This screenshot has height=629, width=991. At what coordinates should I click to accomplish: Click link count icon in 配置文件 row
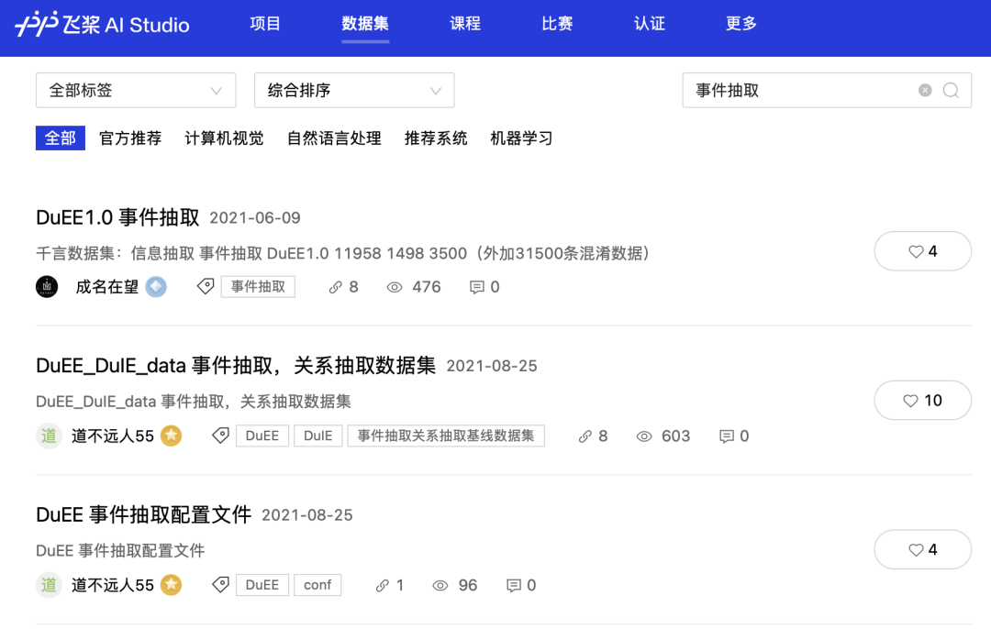click(x=382, y=585)
